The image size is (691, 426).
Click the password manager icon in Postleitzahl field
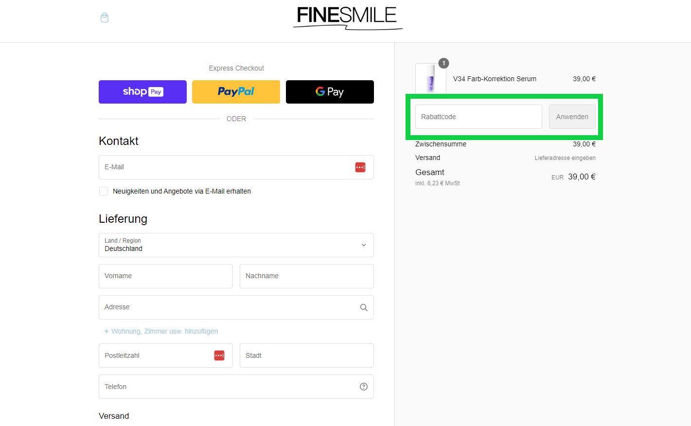(219, 355)
